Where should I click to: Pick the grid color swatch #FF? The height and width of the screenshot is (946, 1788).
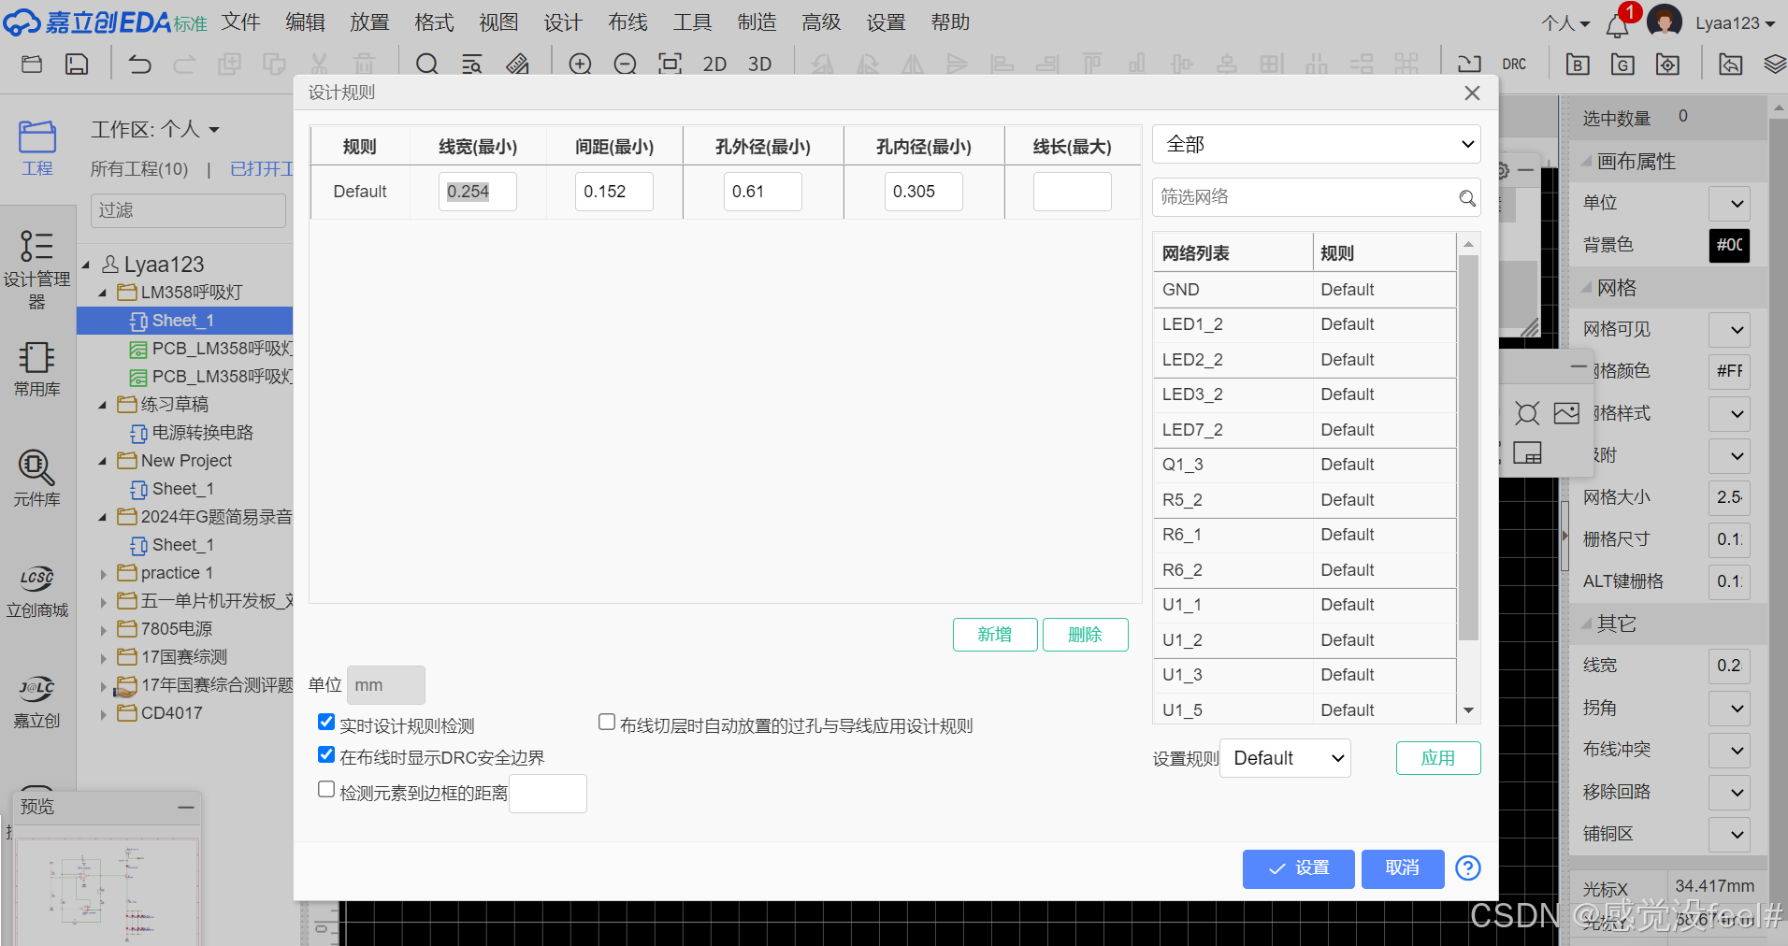tap(1729, 371)
